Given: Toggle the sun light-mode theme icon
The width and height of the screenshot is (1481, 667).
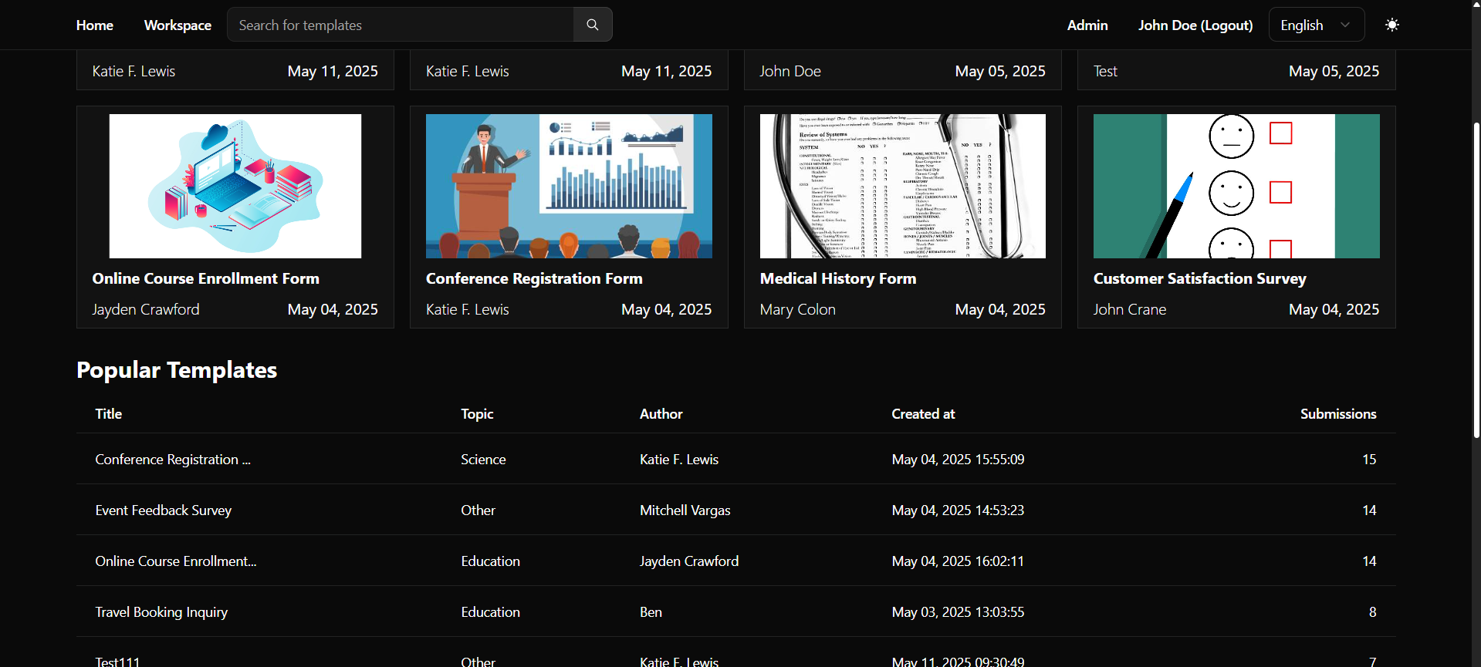Looking at the screenshot, I should (1392, 25).
